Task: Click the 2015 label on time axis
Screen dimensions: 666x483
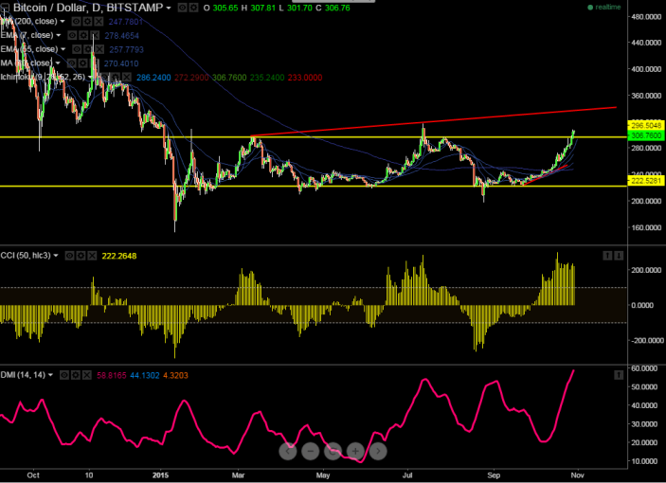Action: (161, 475)
